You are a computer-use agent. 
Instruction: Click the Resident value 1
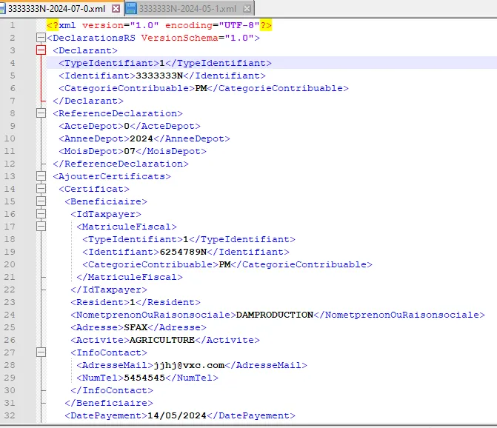pos(133,302)
